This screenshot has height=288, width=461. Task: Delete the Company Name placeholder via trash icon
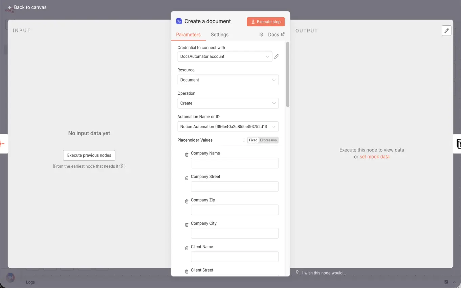[x=186, y=154]
